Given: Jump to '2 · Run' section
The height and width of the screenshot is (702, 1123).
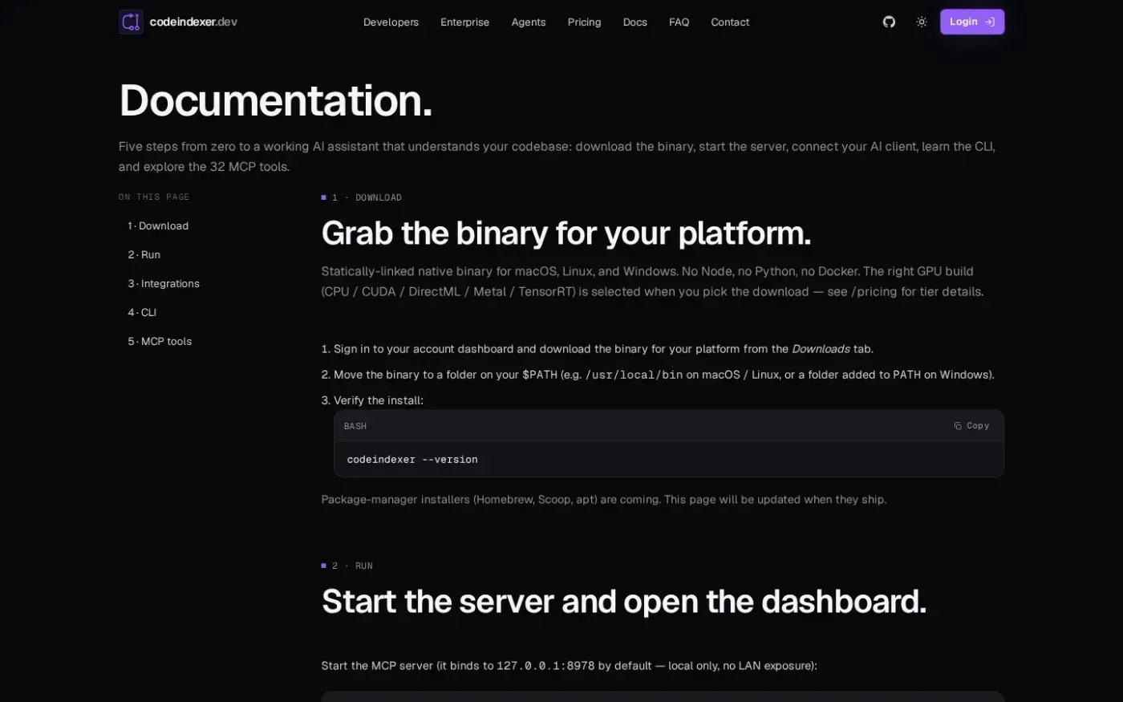Looking at the screenshot, I should 144,255.
